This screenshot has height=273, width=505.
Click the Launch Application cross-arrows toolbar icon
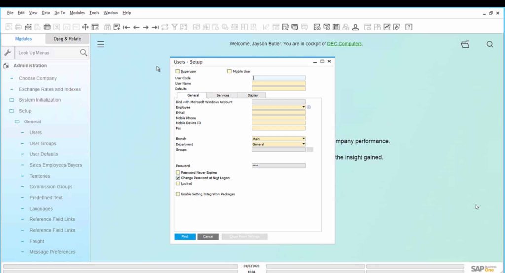[85, 27]
